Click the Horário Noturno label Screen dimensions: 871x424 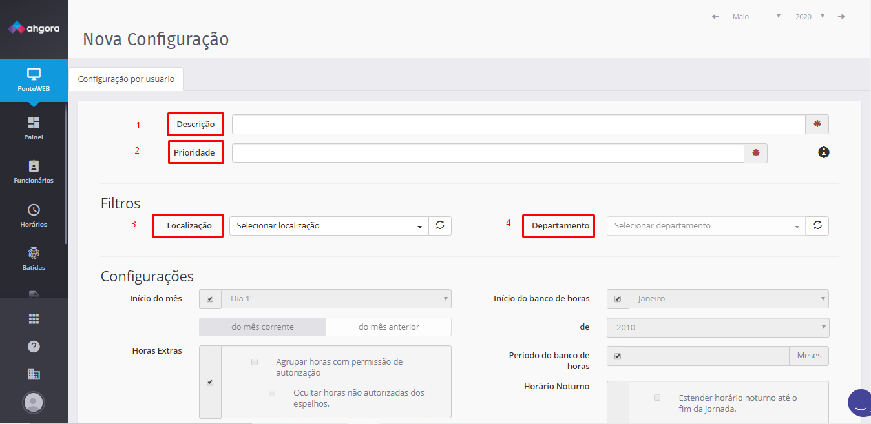click(x=556, y=386)
